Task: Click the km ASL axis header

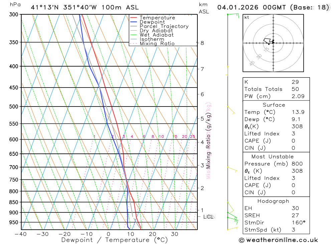Action: (204, 8)
